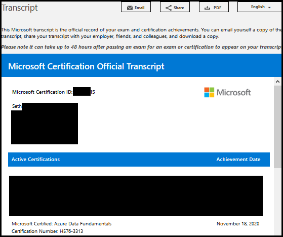The width and height of the screenshot is (283, 237).
Task: Click the Microsoft Certification Official Transcript banner
Action: 141,65
